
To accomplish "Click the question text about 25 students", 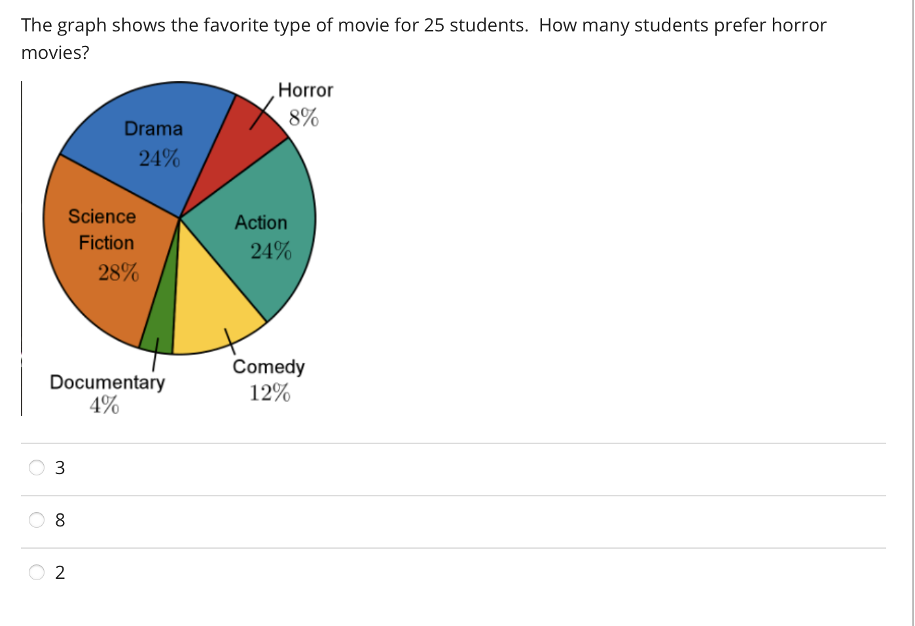I will coord(423,26).
